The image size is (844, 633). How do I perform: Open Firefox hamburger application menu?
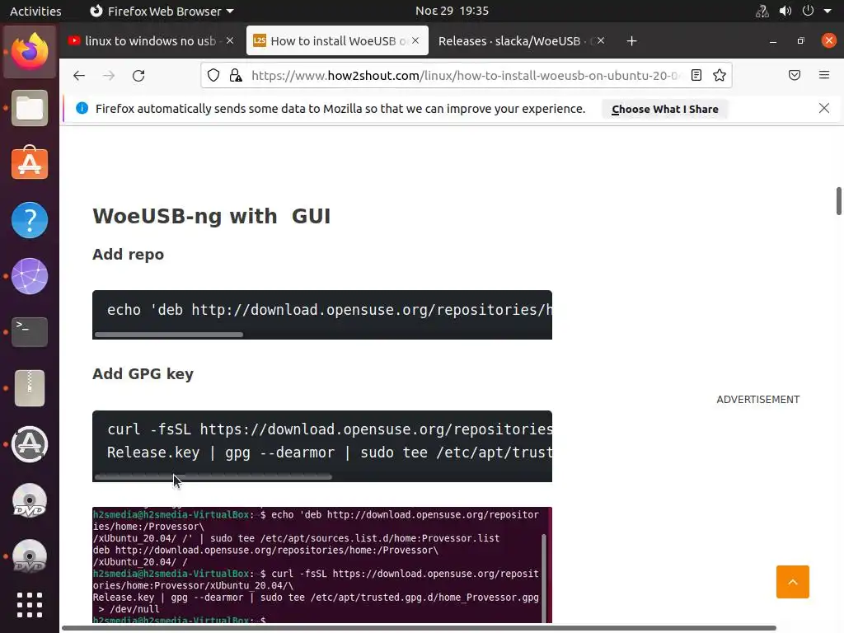click(x=824, y=75)
